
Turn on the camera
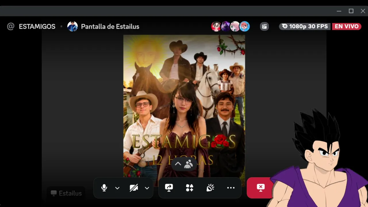point(134,188)
